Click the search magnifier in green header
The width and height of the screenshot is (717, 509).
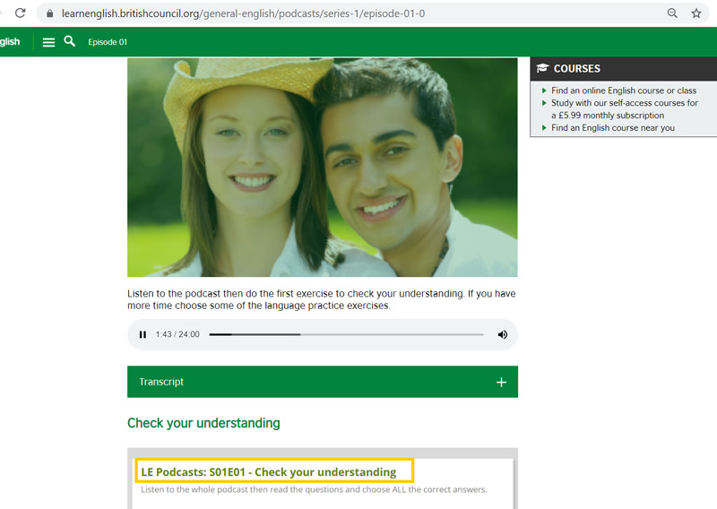click(x=70, y=41)
